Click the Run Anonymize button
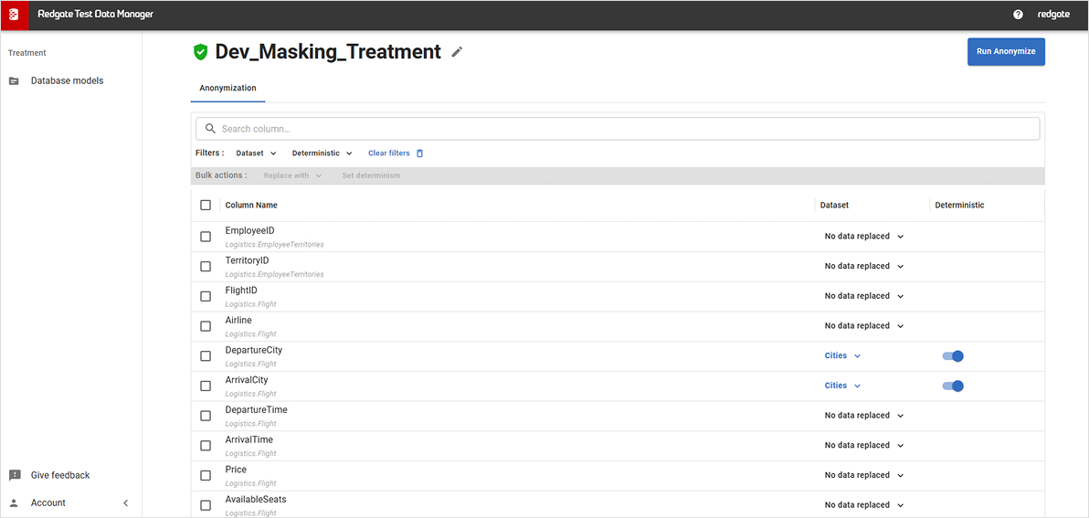The height and width of the screenshot is (518, 1089). 1006,52
